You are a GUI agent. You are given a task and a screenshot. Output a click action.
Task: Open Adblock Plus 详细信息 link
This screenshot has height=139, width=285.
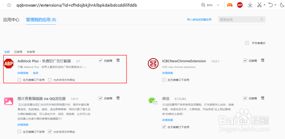pos(23,73)
